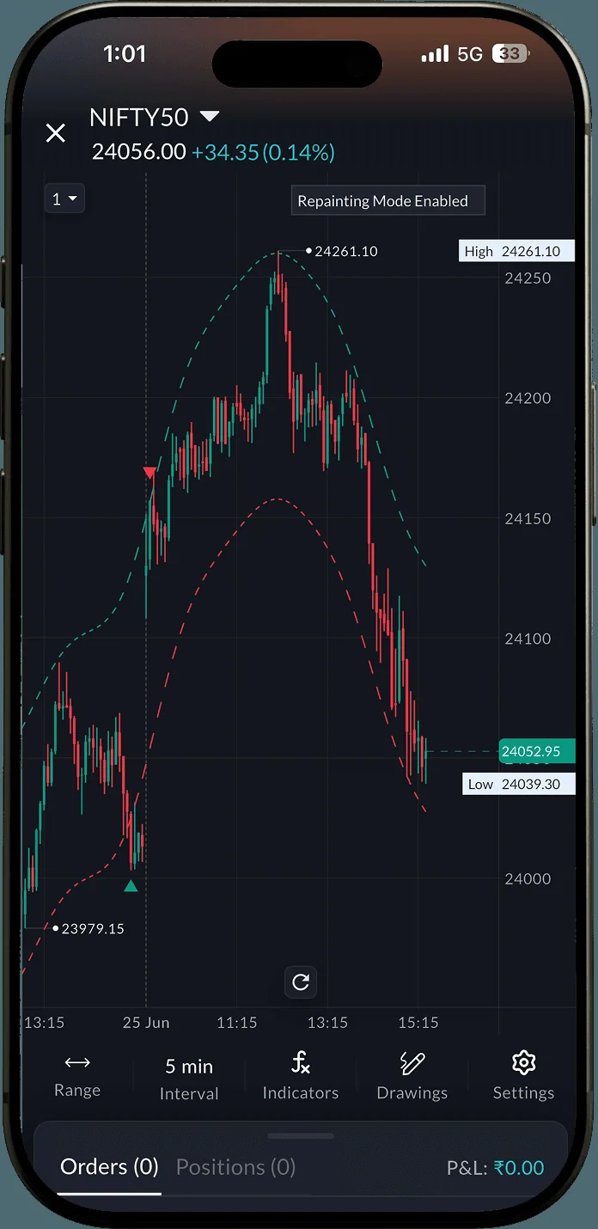Click the High 24261.10 price label

pyautogui.click(x=517, y=251)
